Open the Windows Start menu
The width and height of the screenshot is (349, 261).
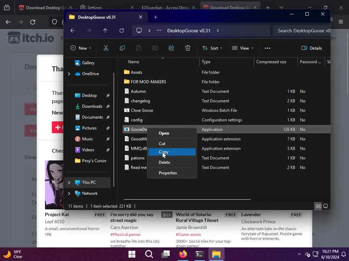(x=132, y=254)
